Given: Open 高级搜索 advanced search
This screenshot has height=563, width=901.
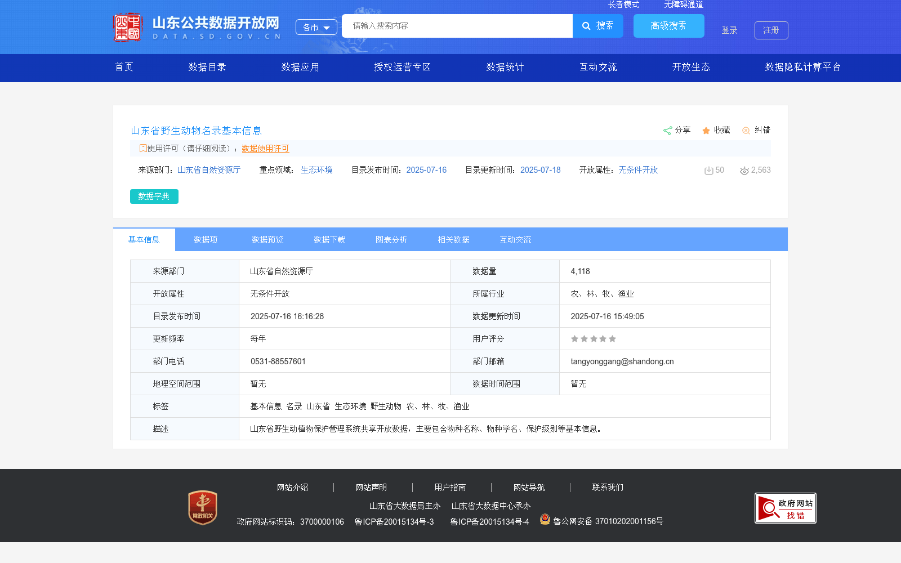Looking at the screenshot, I should [x=668, y=26].
